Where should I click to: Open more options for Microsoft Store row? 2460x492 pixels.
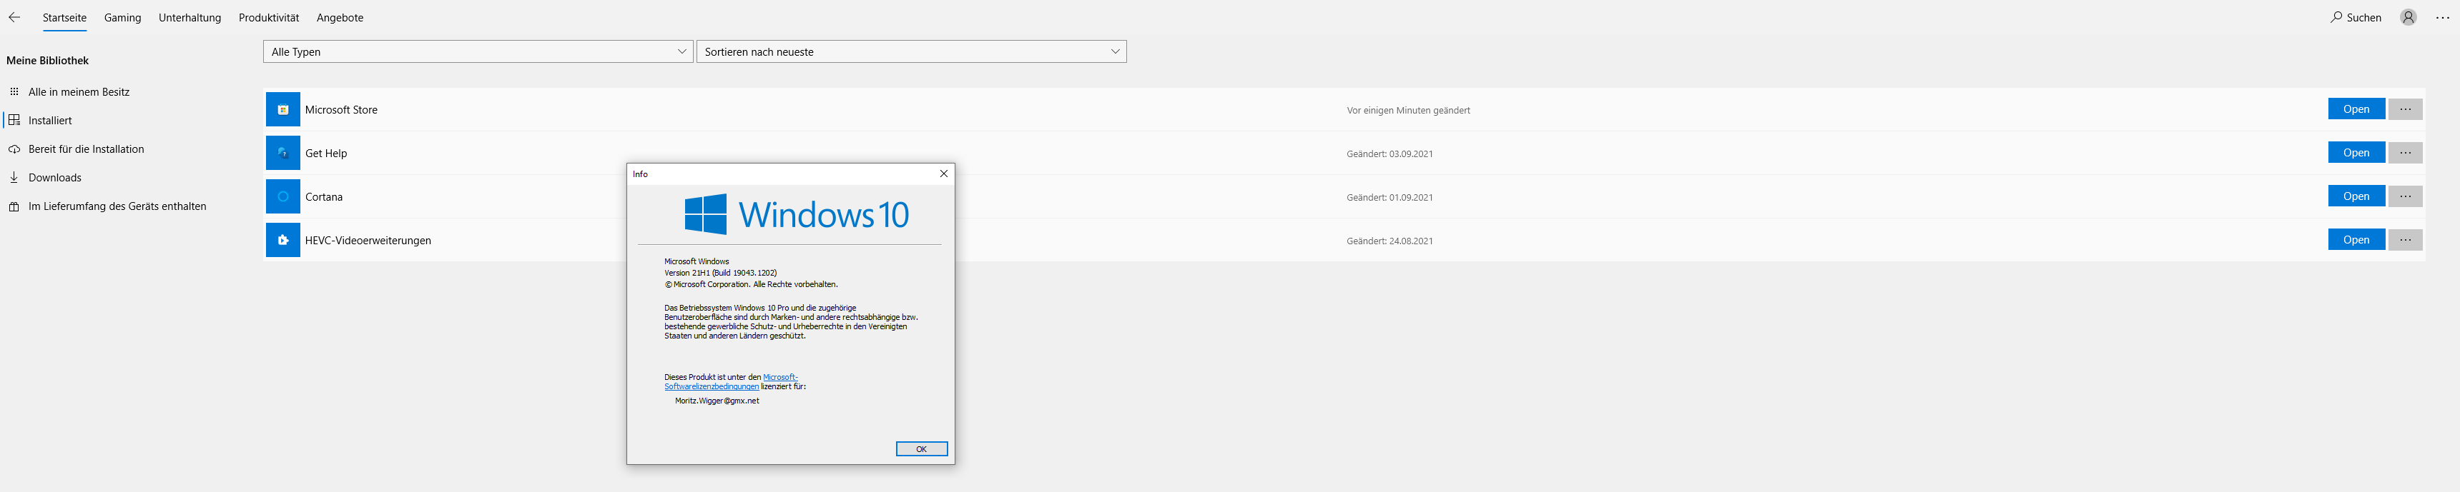pos(2406,109)
